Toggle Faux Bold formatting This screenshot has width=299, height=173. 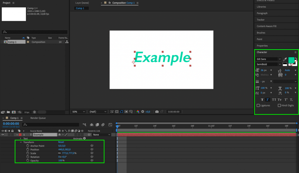tap(262, 100)
